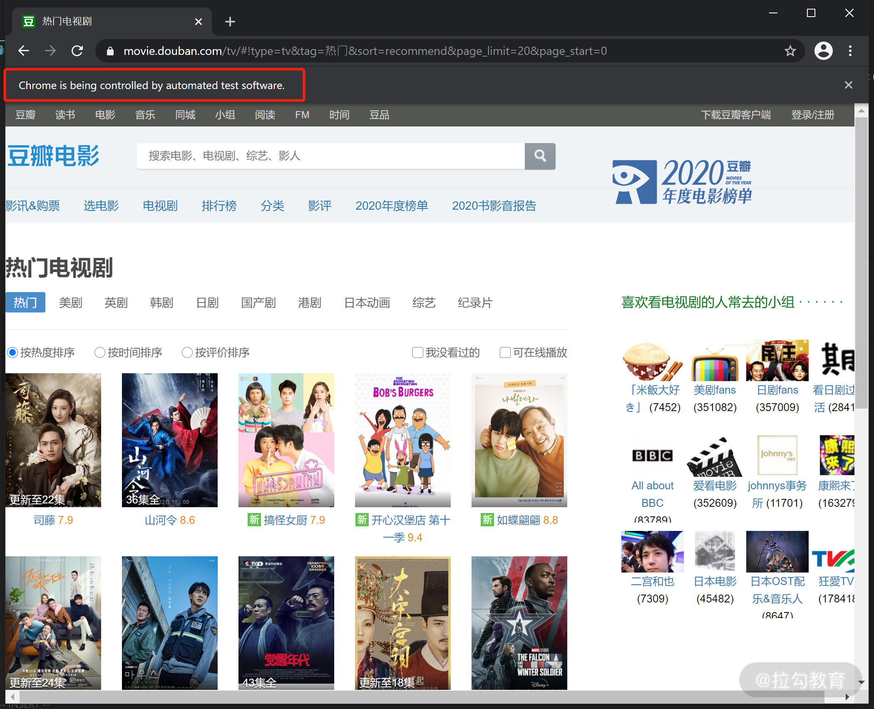Image resolution: width=874 pixels, height=709 pixels.
Task: Switch to the 纪录片 category tab
Action: click(475, 302)
